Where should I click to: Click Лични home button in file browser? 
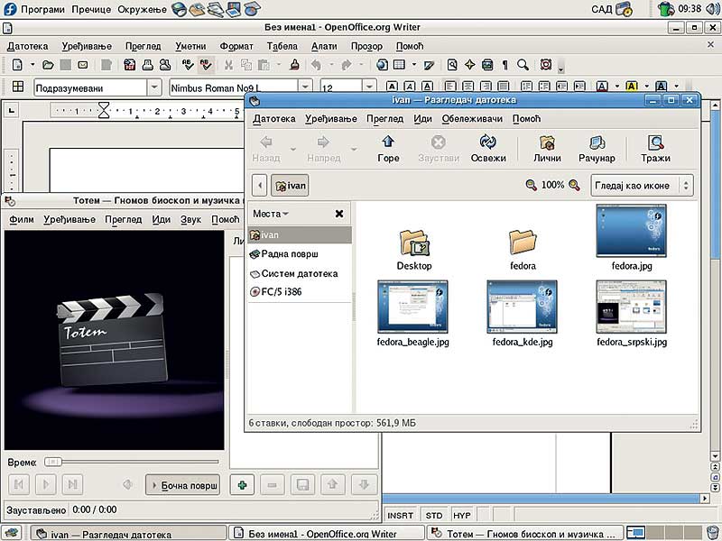coord(547,149)
